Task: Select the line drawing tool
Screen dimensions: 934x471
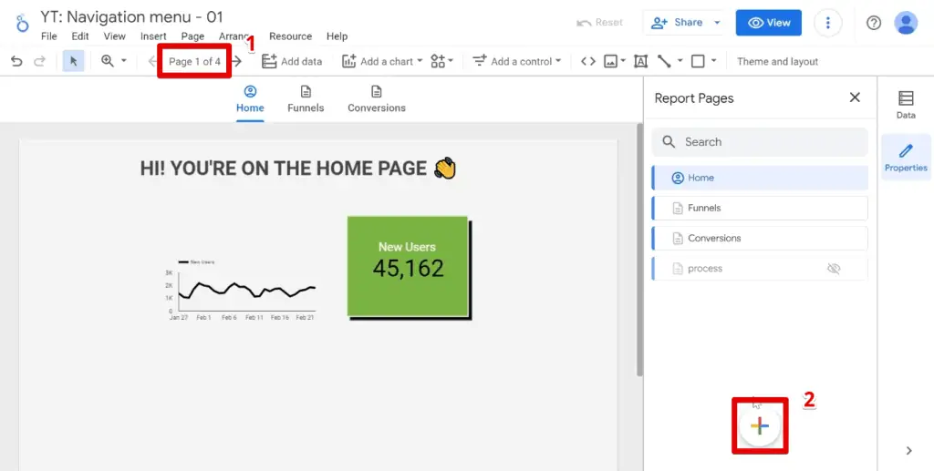Action: coord(664,61)
